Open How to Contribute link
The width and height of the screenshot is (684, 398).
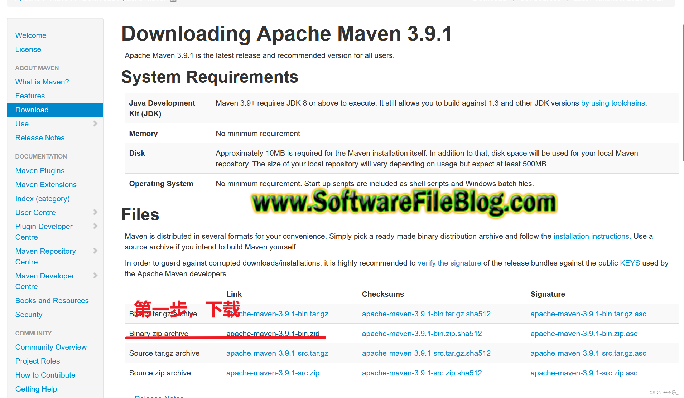(45, 375)
